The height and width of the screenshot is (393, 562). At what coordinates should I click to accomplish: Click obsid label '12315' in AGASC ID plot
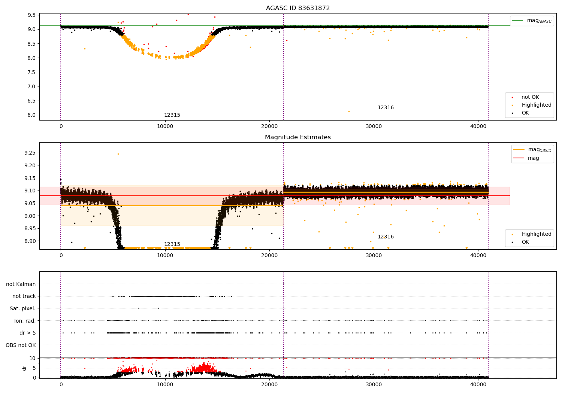click(172, 115)
